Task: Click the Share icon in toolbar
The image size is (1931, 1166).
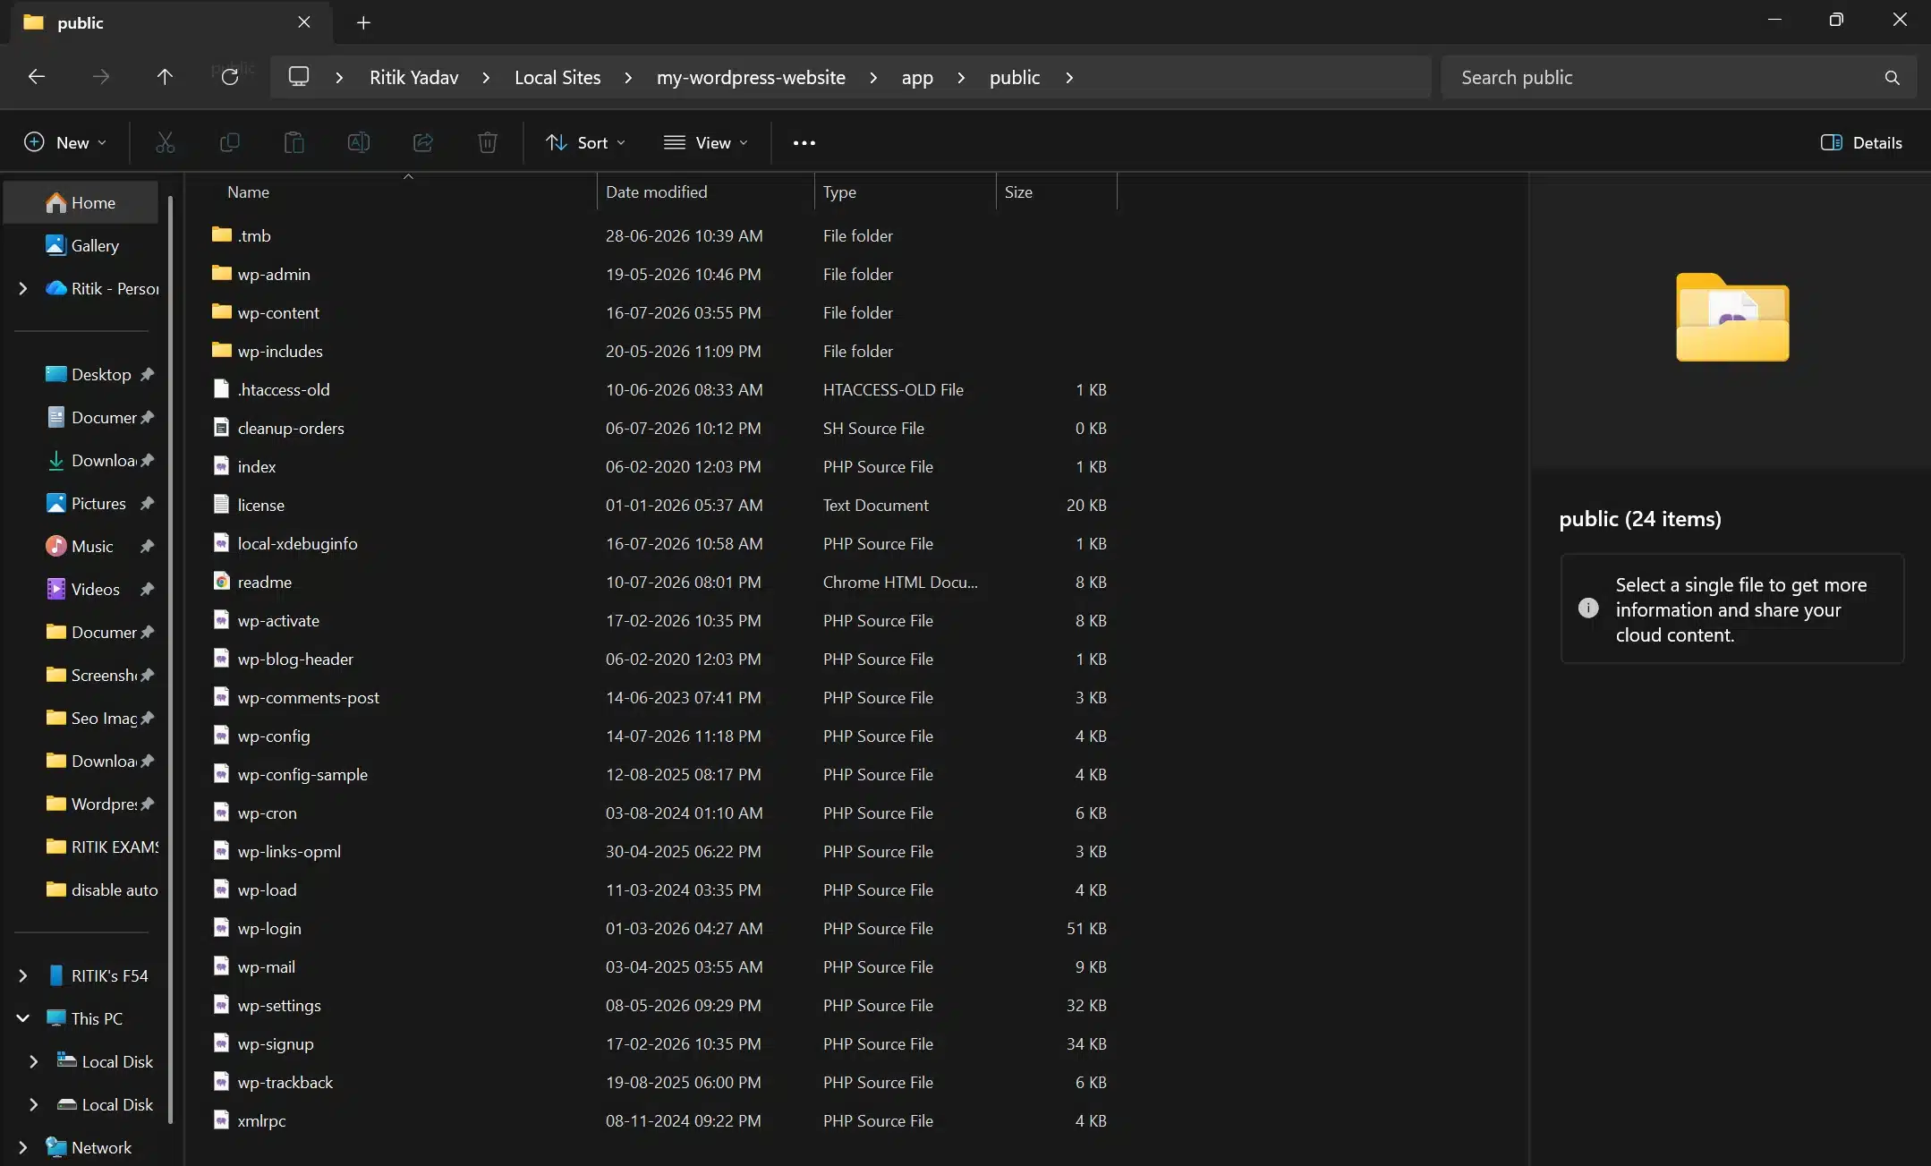Action: (x=423, y=142)
